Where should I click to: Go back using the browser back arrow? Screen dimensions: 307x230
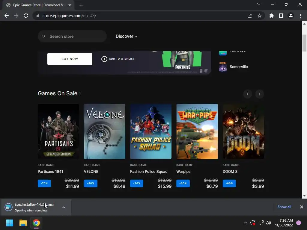7,16
